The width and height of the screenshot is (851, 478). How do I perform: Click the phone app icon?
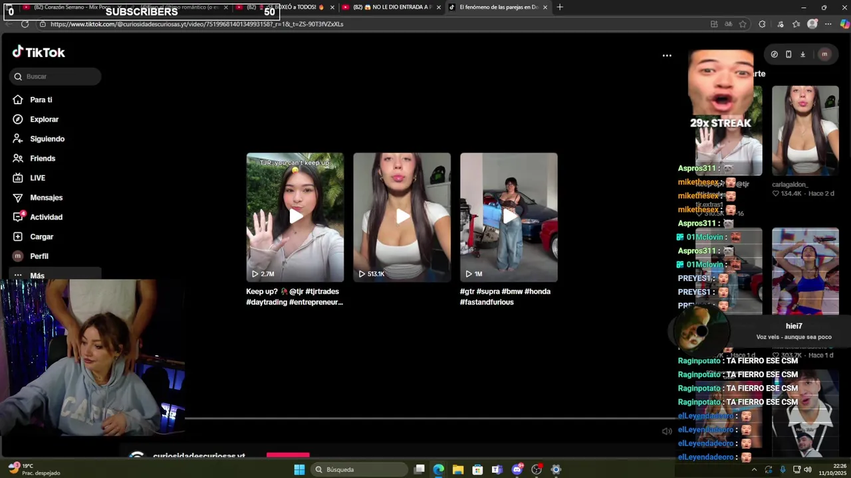click(789, 54)
